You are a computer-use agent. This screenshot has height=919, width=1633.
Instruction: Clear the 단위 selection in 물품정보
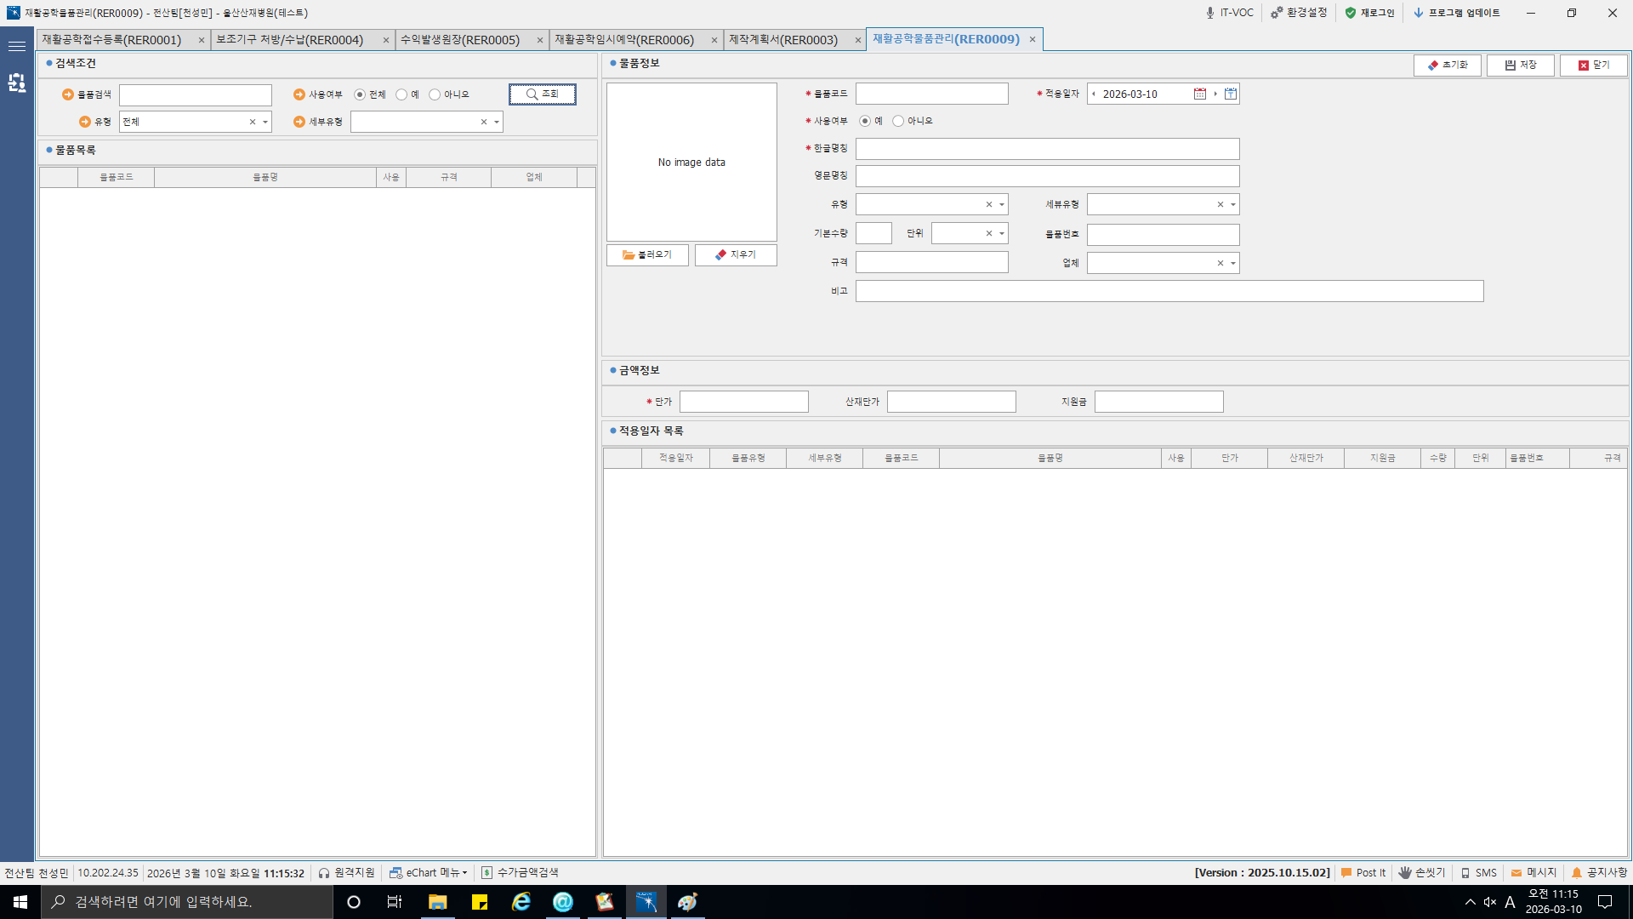pos(989,233)
